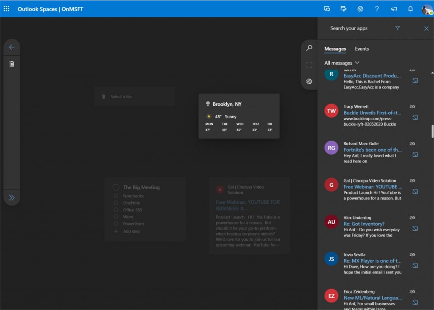Mark the Notebooks step as complete

pos(116,196)
